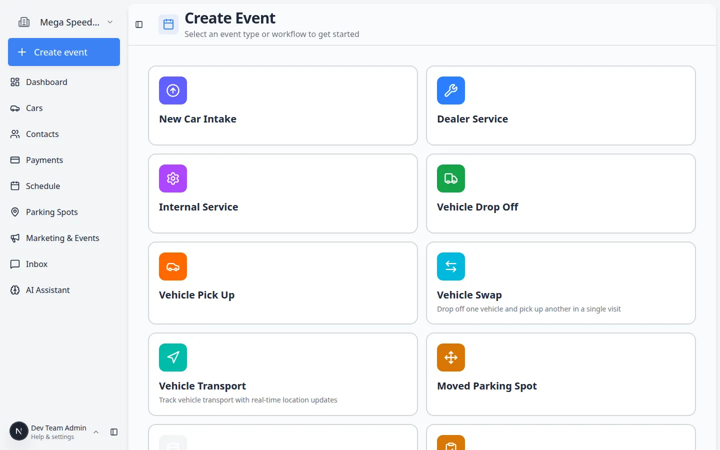The height and width of the screenshot is (450, 720).
Task: Open the Inbox
Action: tap(64, 264)
